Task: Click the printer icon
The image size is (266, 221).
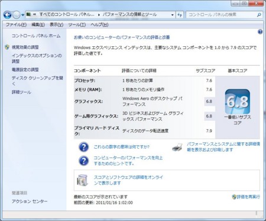Action: tap(177, 147)
